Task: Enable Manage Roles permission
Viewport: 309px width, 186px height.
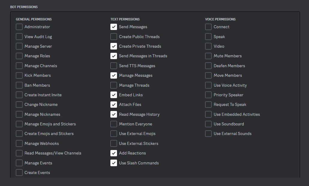Action: [19, 56]
